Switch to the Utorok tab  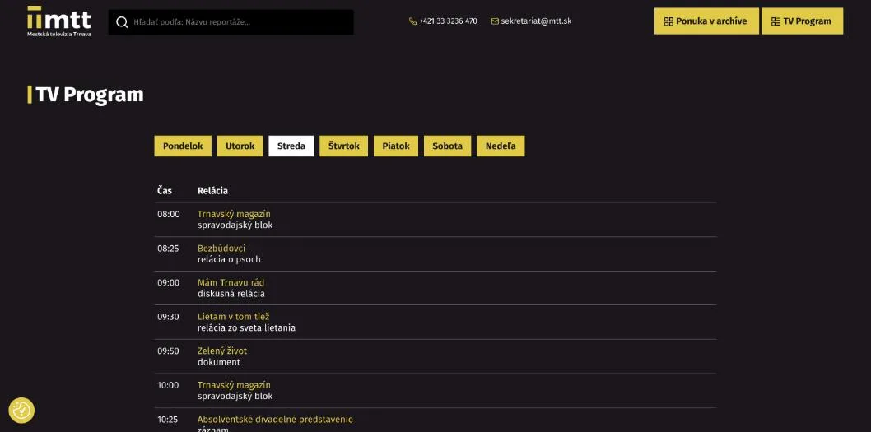pyautogui.click(x=240, y=146)
